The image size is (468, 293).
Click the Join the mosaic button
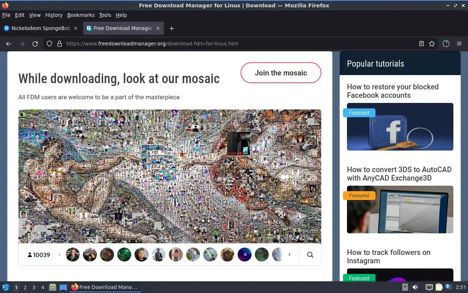pos(281,73)
